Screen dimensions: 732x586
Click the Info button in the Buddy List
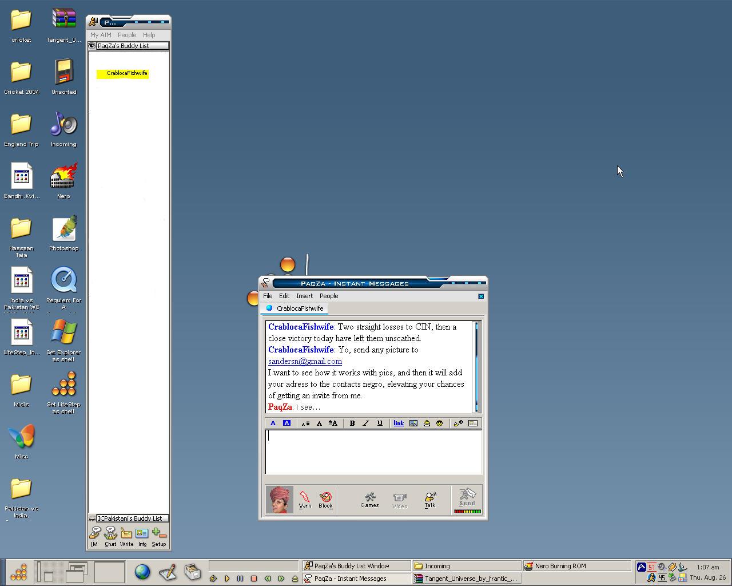coord(142,537)
